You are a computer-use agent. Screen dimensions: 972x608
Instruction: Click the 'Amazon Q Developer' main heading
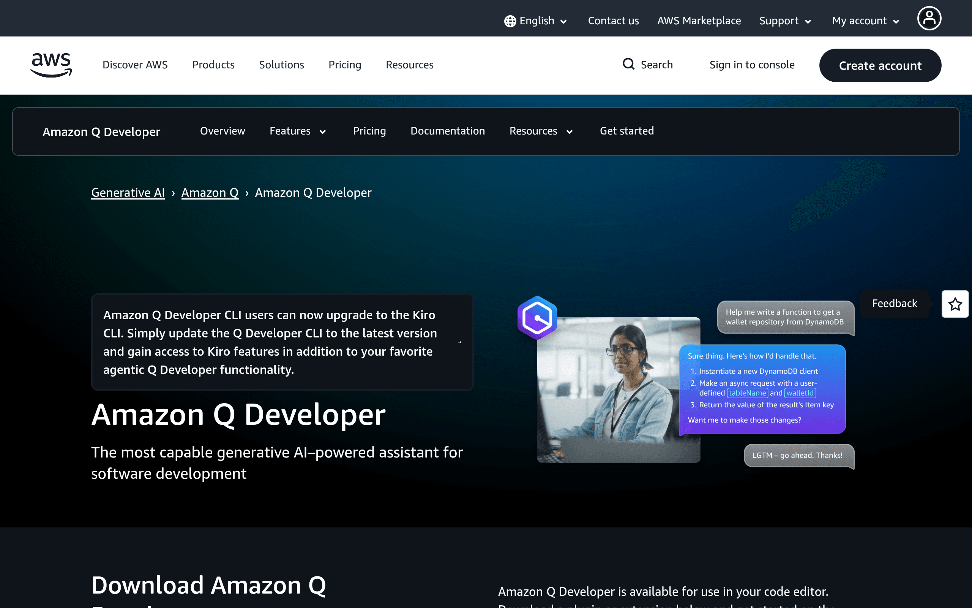(x=238, y=415)
